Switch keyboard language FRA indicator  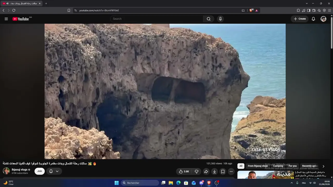click(304, 183)
